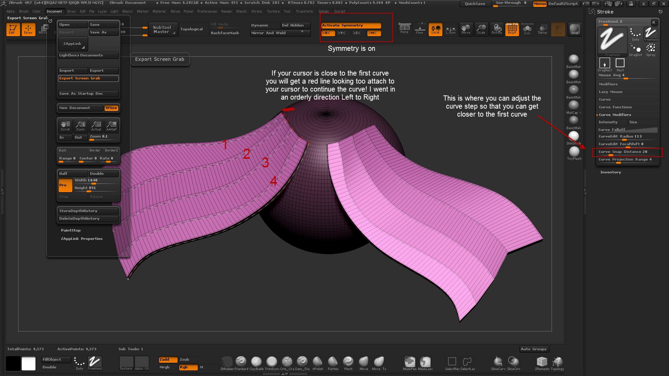Select the DragDot stroke icon

pos(636,49)
